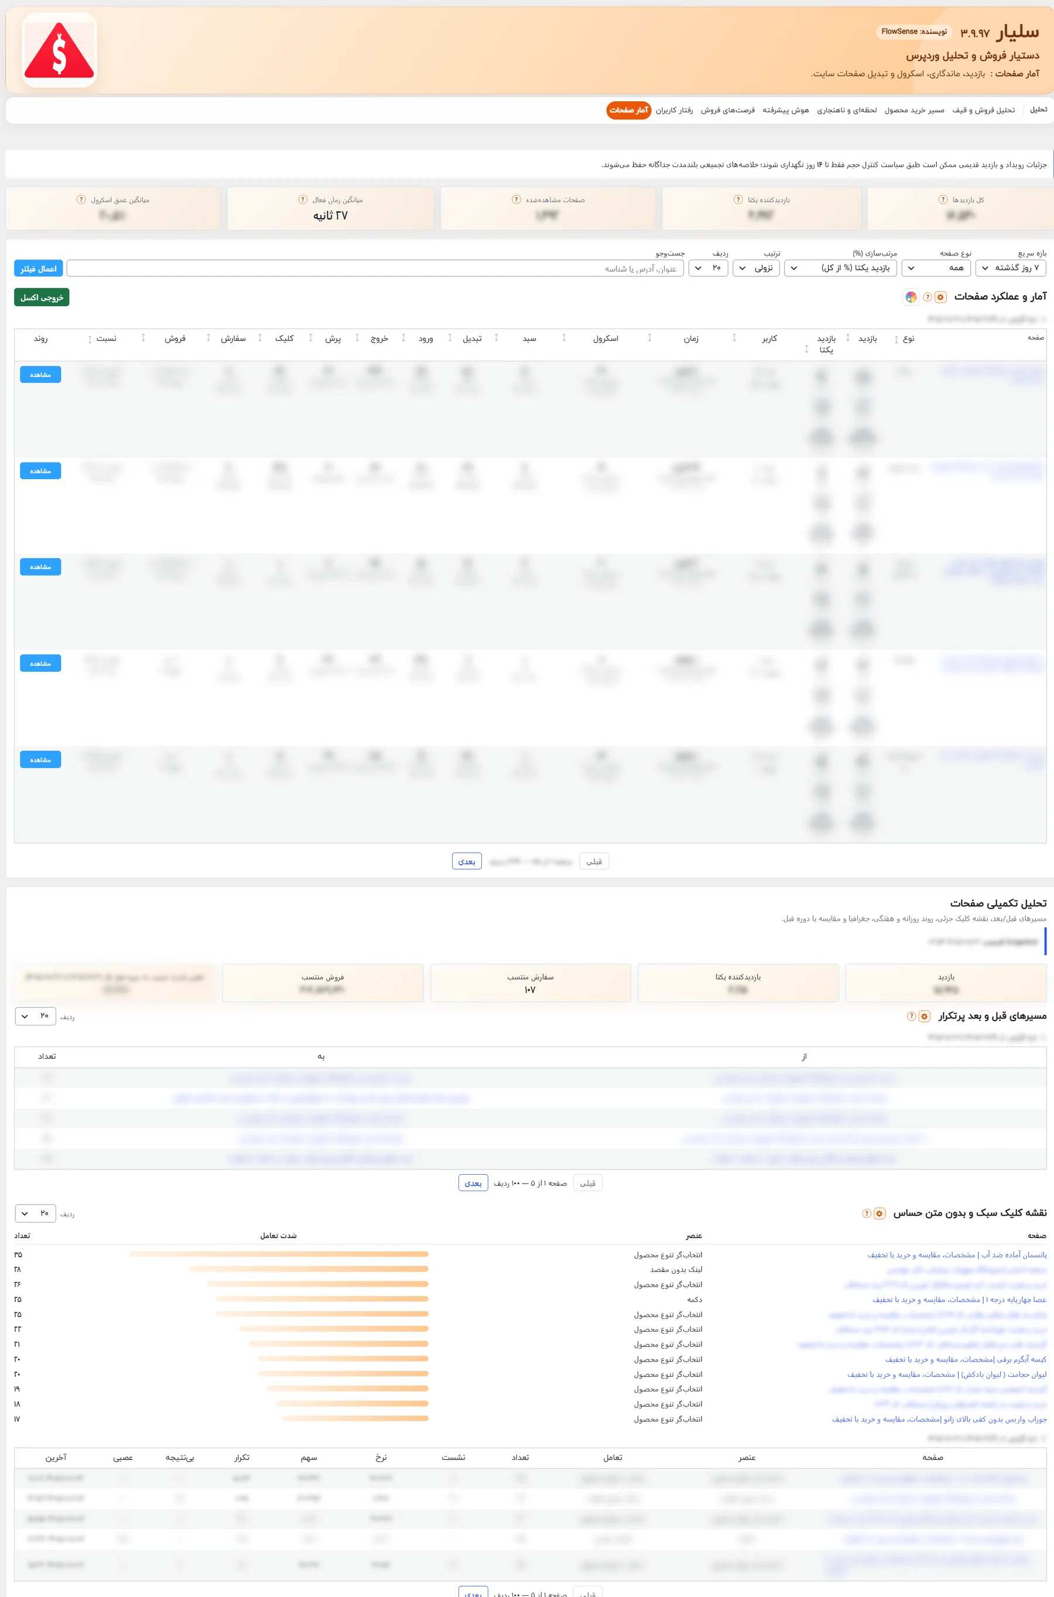
Task: Sort table by تبدیل column arrow
Action: 450,338
